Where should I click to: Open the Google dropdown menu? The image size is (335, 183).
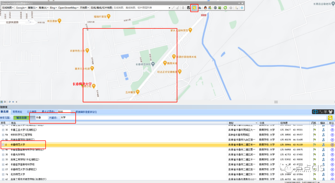click(x=21, y=8)
